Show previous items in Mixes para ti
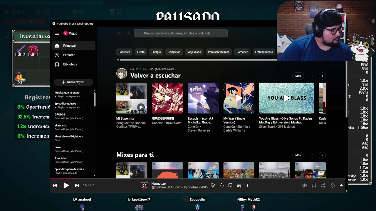This screenshot has height=211, width=376. tap(312, 155)
